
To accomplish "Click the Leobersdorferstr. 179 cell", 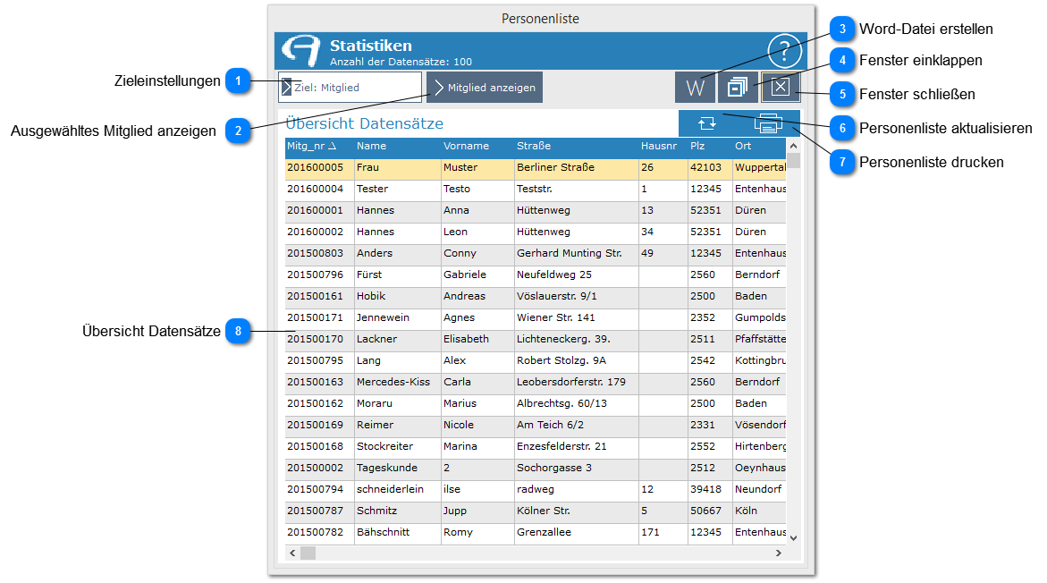I will [x=576, y=382].
